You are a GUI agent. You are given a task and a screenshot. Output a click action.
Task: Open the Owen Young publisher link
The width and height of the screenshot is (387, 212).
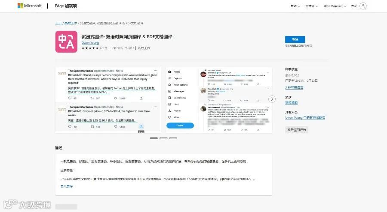pyautogui.click(x=90, y=42)
